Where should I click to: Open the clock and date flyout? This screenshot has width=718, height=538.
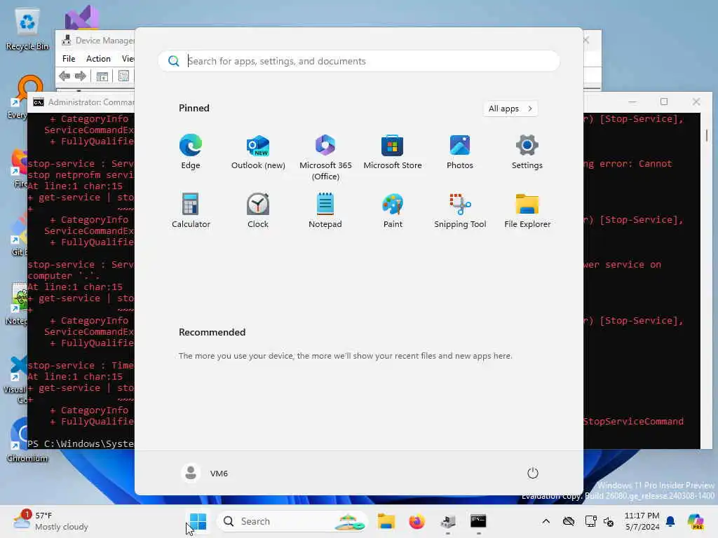tap(642, 521)
